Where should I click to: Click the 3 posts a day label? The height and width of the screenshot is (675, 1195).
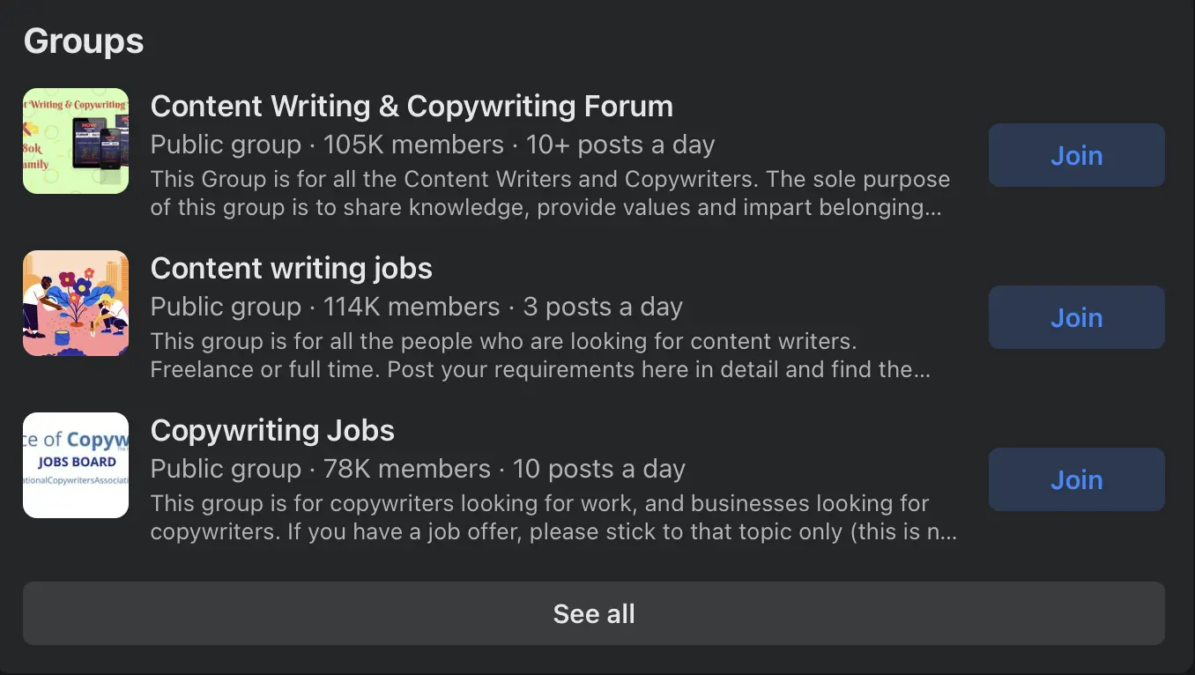coord(602,306)
